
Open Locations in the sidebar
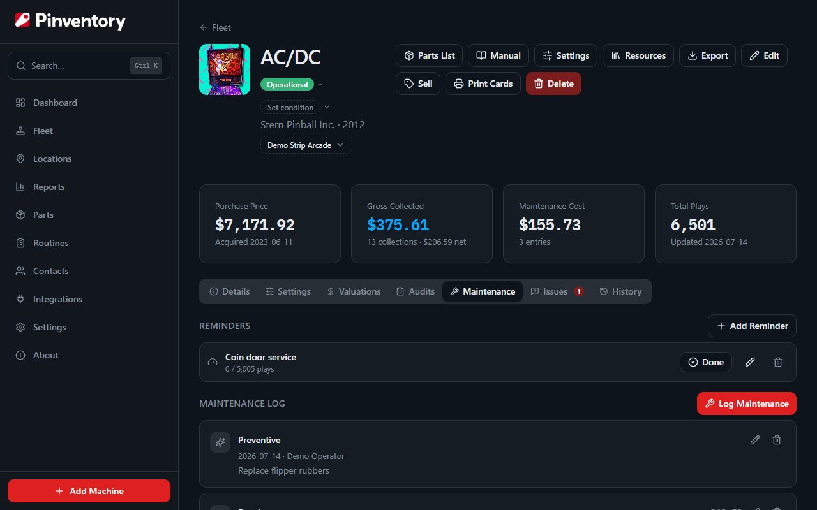(x=89, y=159)
